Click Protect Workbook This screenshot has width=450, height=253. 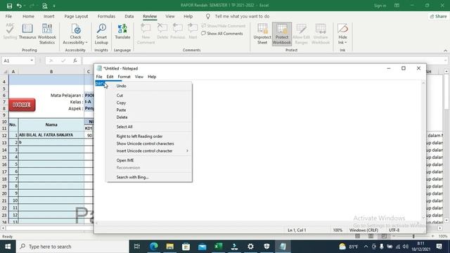(x=282, y=34)
